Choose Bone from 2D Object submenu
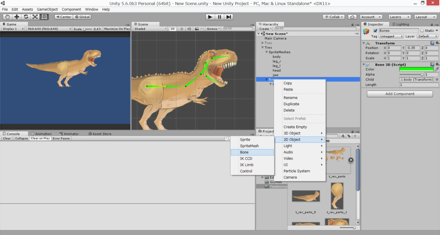Viewport: 440px width, 235px height. click(x=252, y=152)
